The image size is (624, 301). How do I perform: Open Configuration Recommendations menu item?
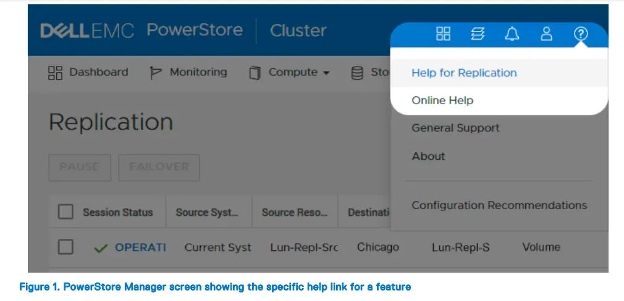point(499,205)
